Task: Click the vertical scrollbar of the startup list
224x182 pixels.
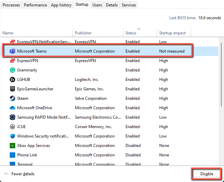Action: click(x=221, y=75)
